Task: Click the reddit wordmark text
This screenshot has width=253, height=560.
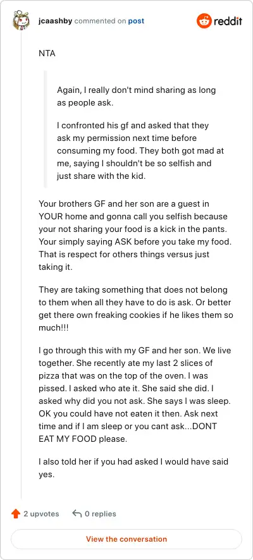Action: pyautogui.click(x=228, y=21)
